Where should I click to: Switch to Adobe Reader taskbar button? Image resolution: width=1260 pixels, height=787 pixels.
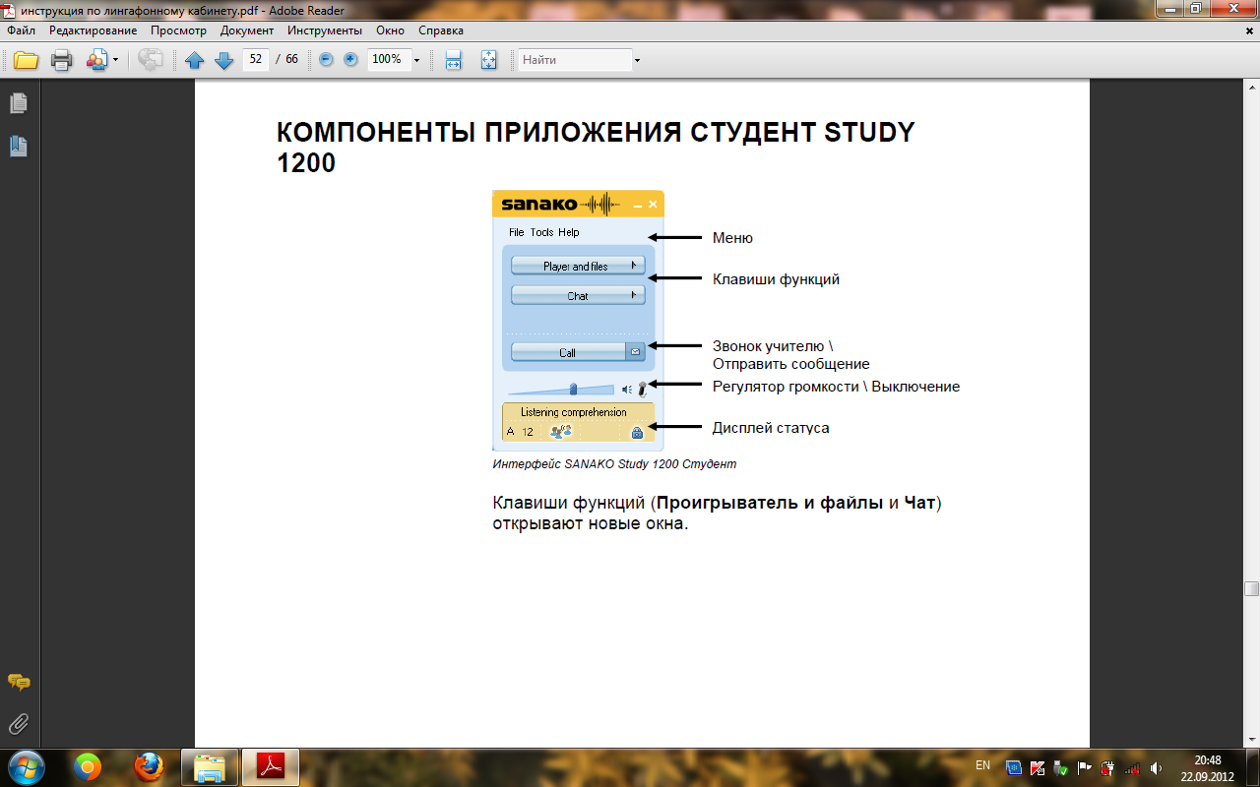[270, 767]
